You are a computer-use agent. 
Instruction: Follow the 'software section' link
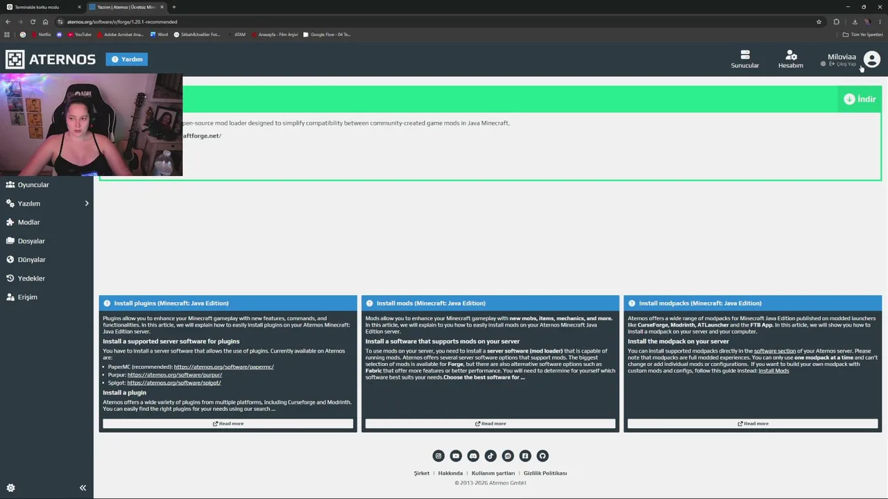click(775, 351)
